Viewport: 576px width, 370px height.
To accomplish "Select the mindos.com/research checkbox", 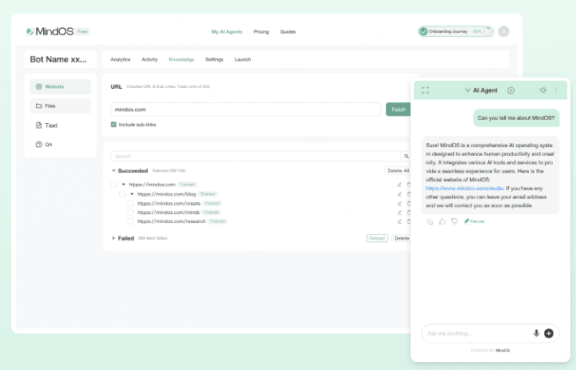I will tap(131, 221).
